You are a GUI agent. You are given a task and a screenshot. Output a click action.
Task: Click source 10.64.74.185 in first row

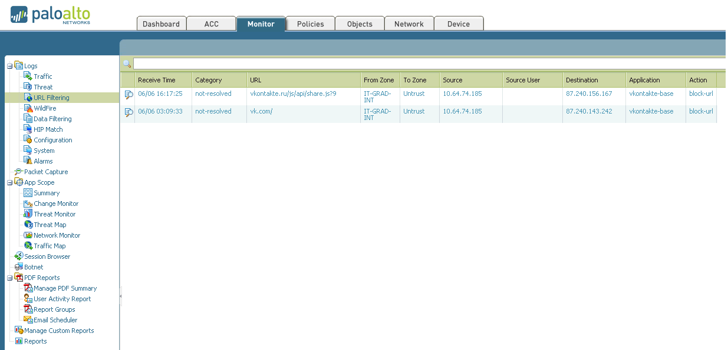click(462, 94)
